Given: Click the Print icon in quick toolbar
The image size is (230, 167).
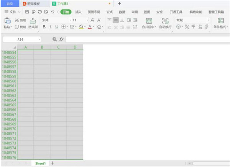Looking at the screenshot, I should (x=40, y=12).
